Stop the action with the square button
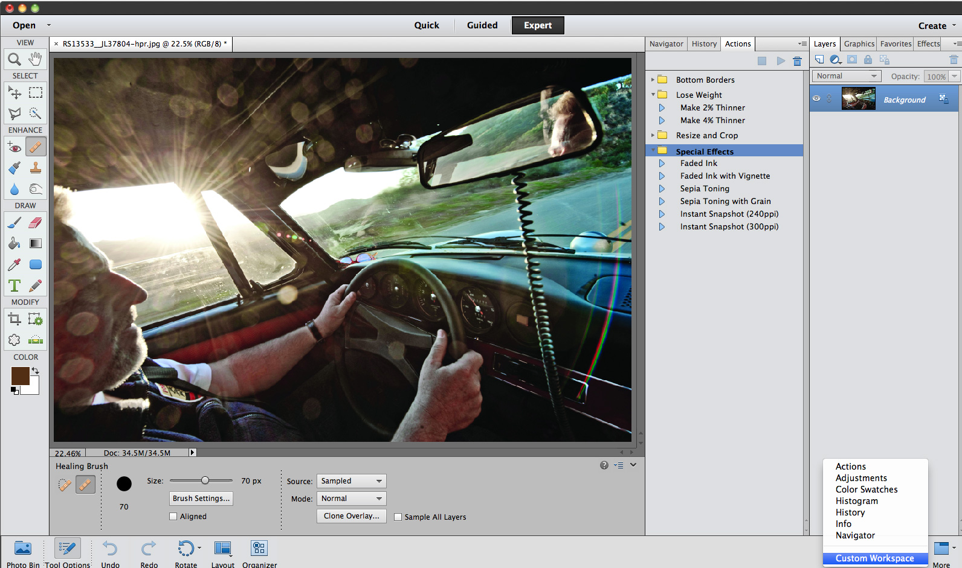This screenshot has height=568, width=962. (762, 61)
